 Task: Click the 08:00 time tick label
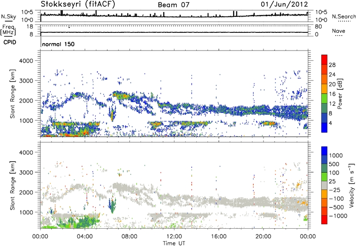pyautogui.click(x=129, y=237)
